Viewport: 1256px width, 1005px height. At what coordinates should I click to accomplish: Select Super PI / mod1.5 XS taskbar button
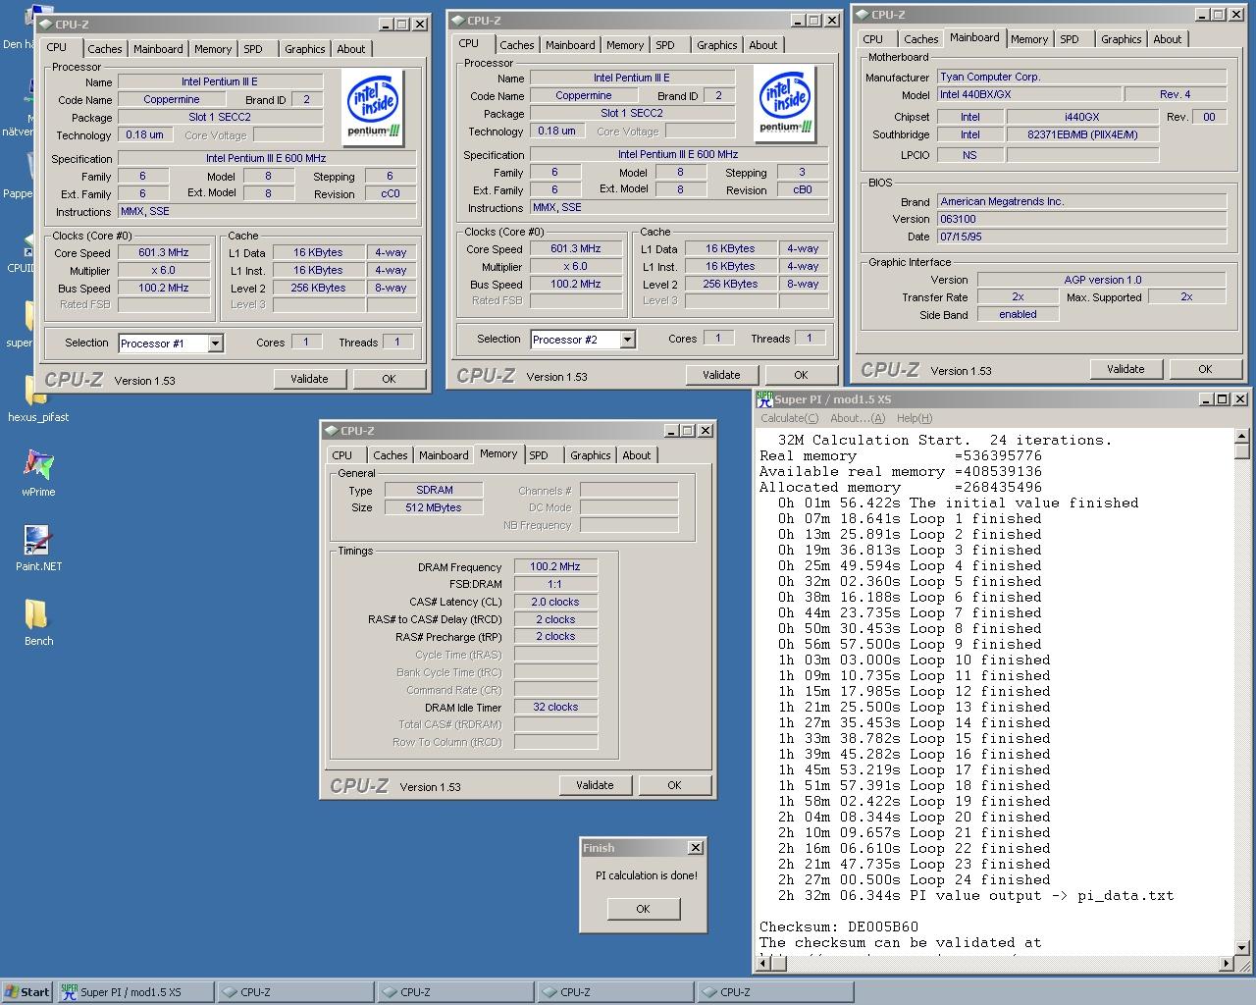coord(134,992)
